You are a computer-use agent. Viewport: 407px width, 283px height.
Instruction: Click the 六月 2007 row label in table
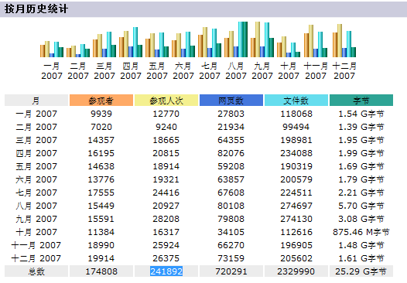pyautogui.click(x=36, y=179)
